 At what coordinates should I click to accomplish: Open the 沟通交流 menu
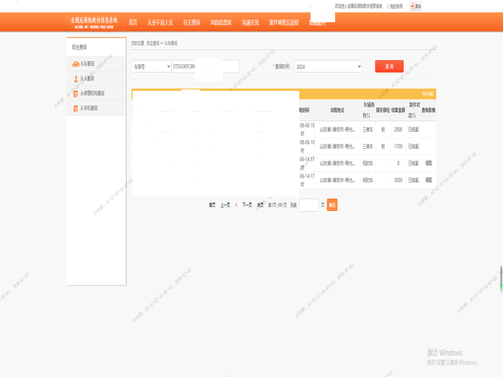coord(250,23)
